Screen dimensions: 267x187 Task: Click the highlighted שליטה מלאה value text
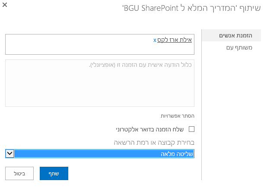click(x=177, y=154)
